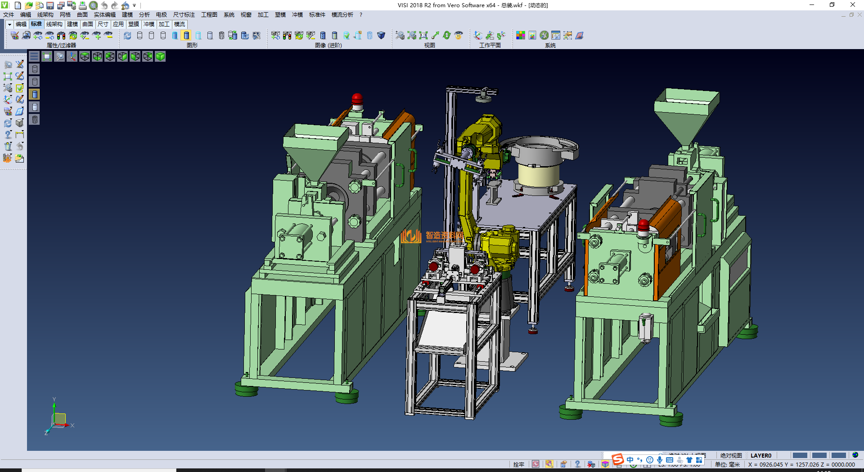Click the print icon in quick access toolbar

[82, 5]
